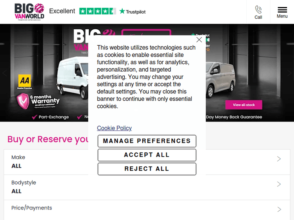
Task: Click the Part-Exchange checkmark item
Action: click(x=51, y=117)
